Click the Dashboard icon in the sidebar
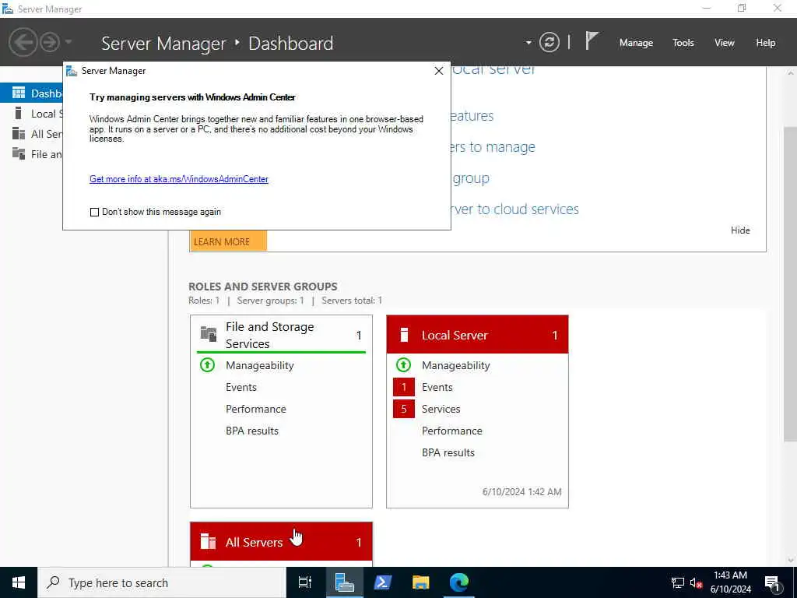The width and height of the screenshot is (797, 598). (x=19, y=93)
